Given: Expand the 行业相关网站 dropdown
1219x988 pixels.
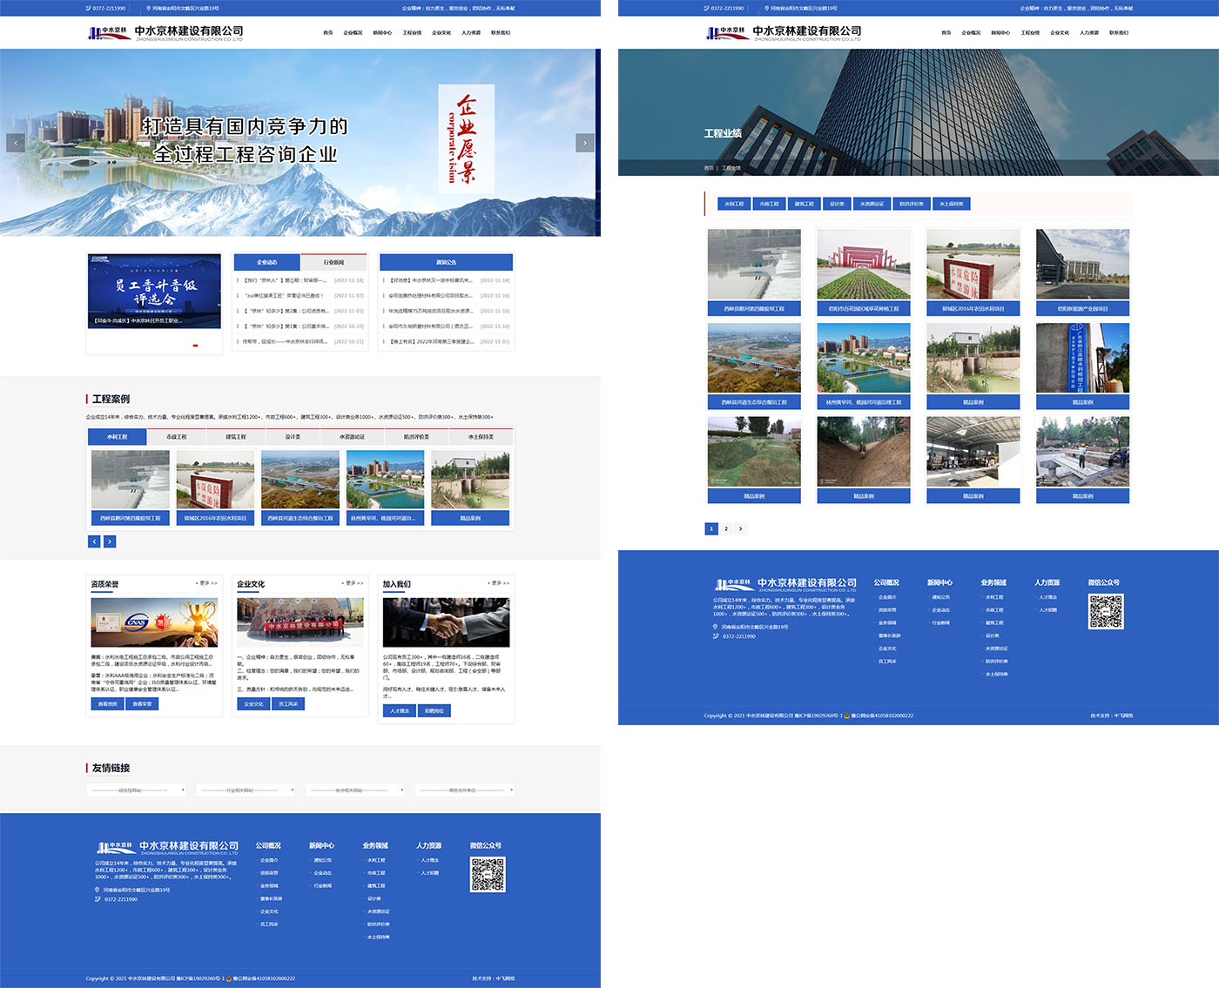Looking at the screenshot, I should click(x=246, y=790).
